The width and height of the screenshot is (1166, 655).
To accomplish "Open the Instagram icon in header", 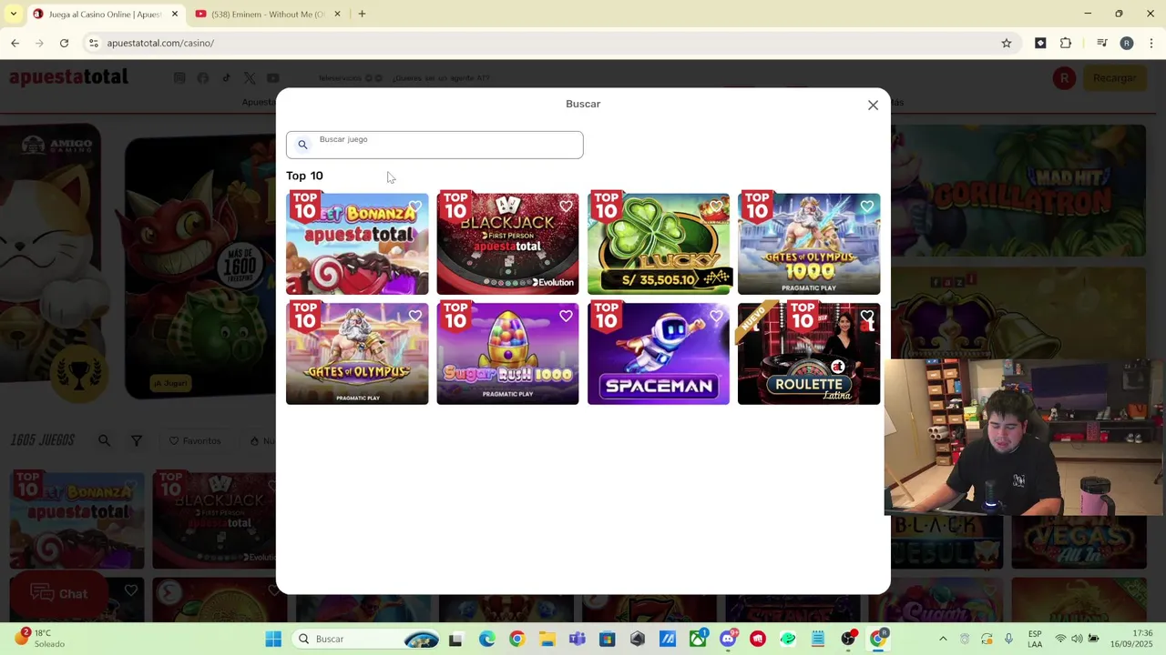I will pyautogui.click(x=179, y=78).
